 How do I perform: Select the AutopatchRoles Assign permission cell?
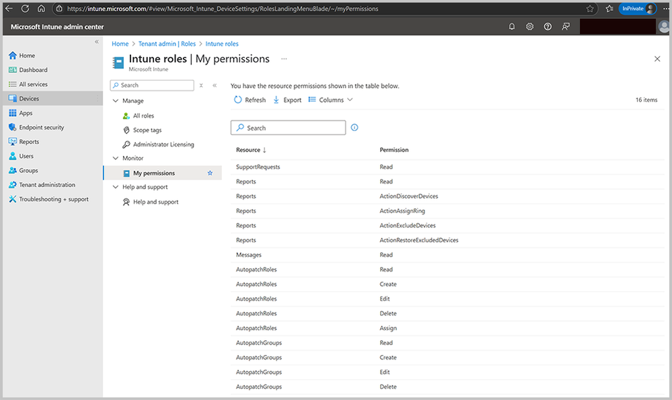(x=388, y=328)
